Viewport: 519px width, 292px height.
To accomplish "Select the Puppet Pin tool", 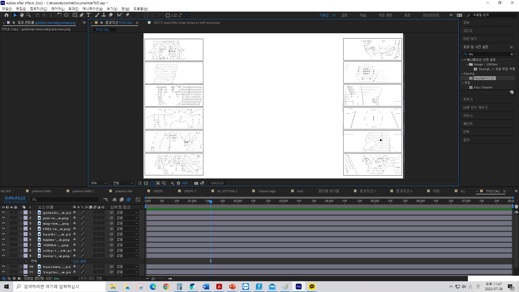I will coord(128,15).
